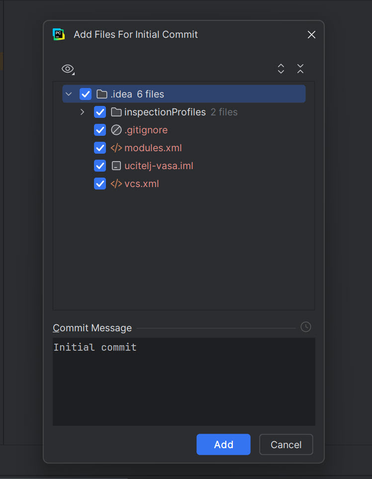Collapse the .idea tree node
This screenshot has width=372, height=479.
click(x=69, y=94)
